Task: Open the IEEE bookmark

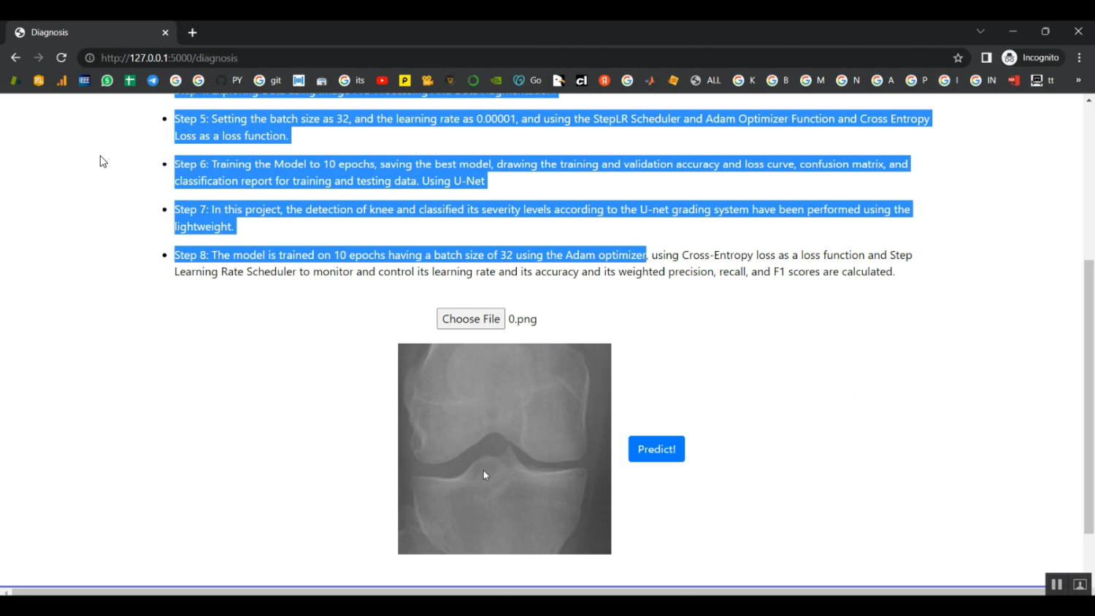Action: click(x=84, y=80)
